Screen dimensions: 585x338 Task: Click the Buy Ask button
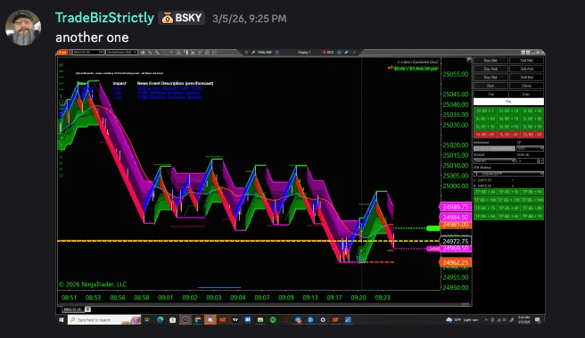[x=490, y=69]
